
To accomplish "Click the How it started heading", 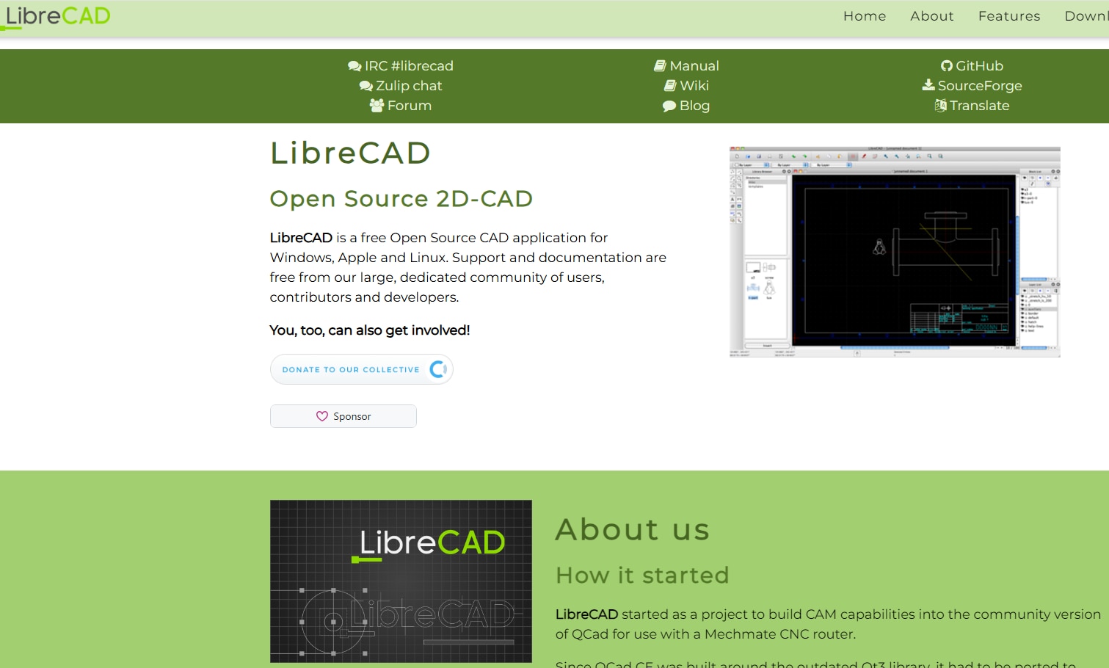I will click(x=642, y=575).
